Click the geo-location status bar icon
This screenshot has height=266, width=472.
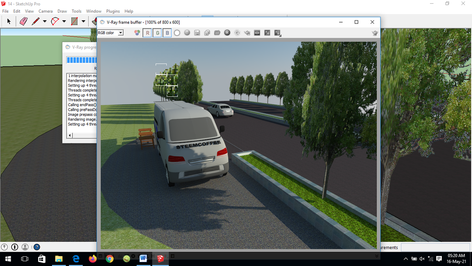coord(4,247)
